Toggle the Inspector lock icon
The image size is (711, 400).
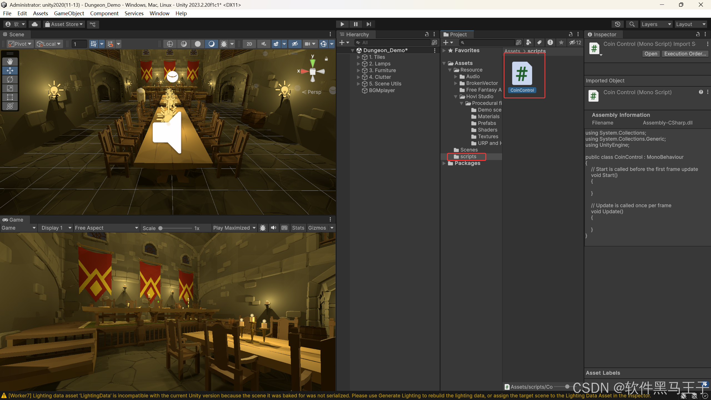pos(698,34)
